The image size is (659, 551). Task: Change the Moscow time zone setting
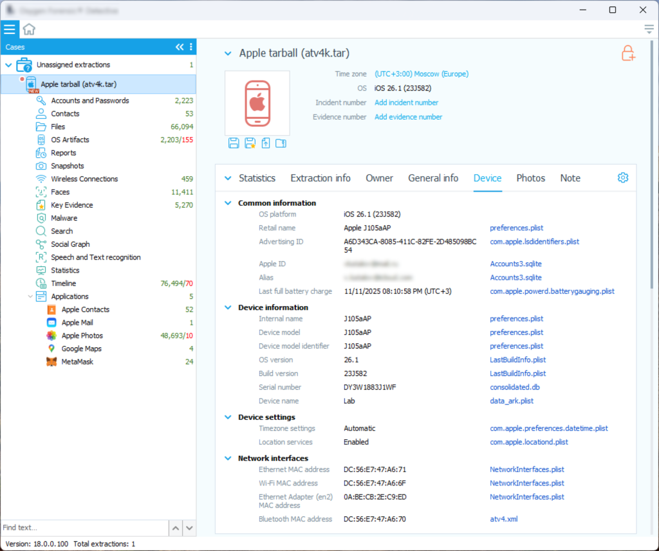(x=421, y=74)
